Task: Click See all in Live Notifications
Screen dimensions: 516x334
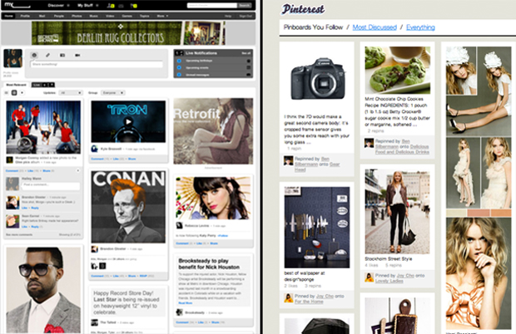Action: pos(246,53)
